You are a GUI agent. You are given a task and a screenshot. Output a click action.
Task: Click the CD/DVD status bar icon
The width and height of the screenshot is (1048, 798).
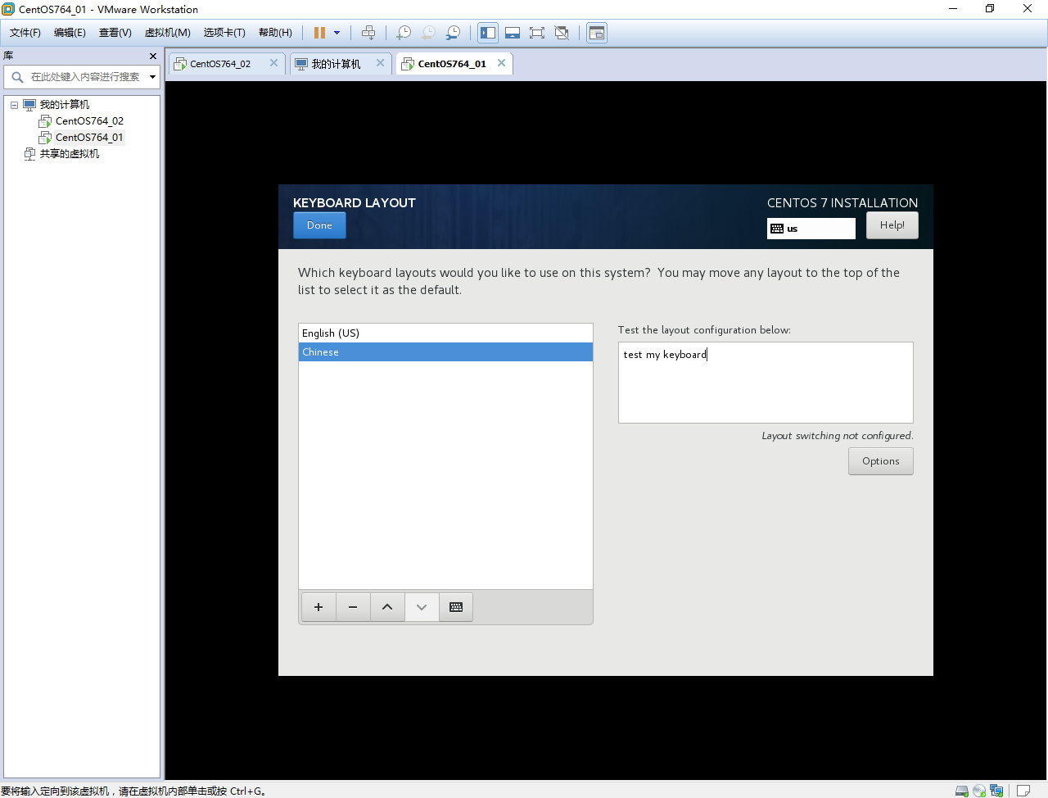[979, 791]
